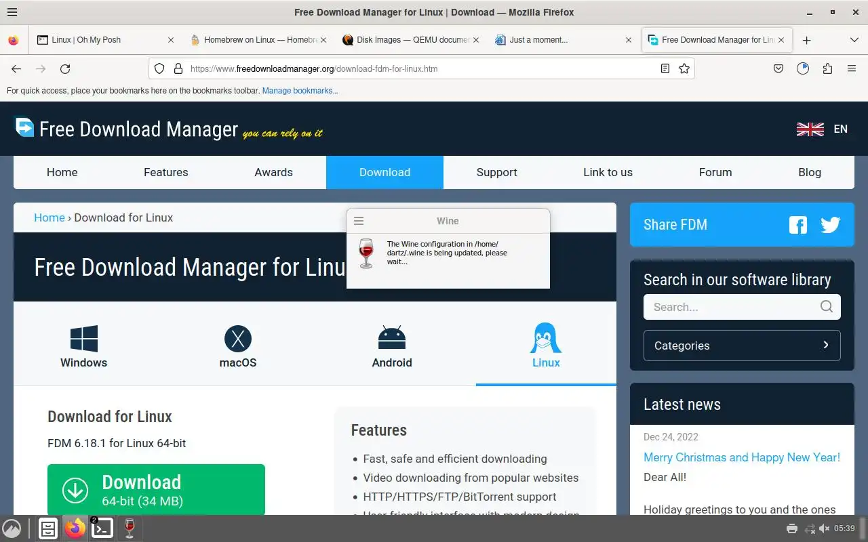
Task: Toggle muted volume tray icon
Action: pyautogui.click(x=825, y=528)
